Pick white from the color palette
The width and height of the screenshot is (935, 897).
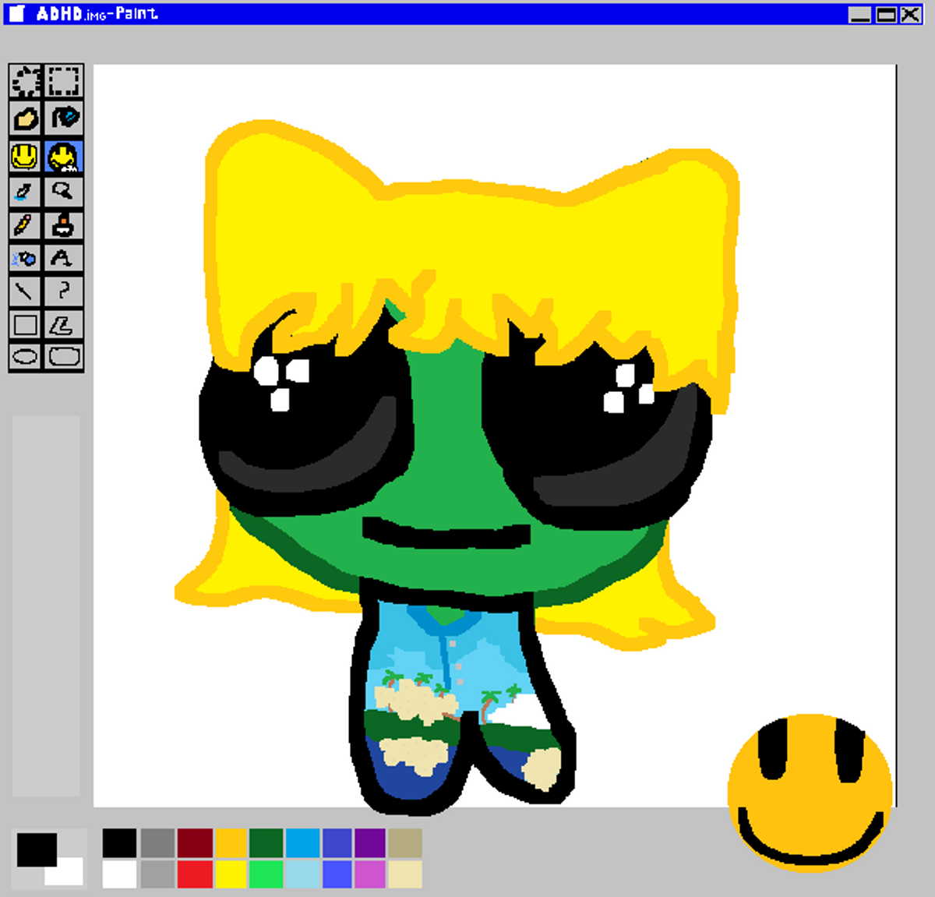point(119,874)
